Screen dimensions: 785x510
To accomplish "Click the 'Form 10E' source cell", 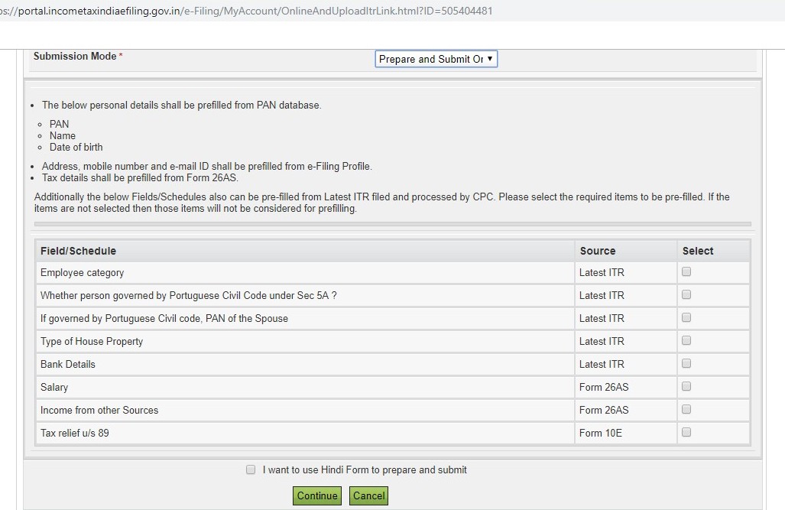I will click(601, 433).
